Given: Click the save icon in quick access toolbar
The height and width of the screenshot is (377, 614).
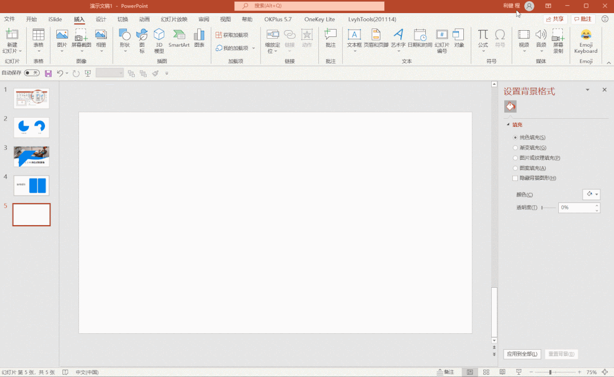Looking at the screenshot, I should pyautogui.click(x=48, y=73).
